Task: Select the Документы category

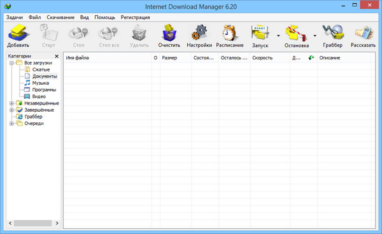Action: [x=45, y=77]
